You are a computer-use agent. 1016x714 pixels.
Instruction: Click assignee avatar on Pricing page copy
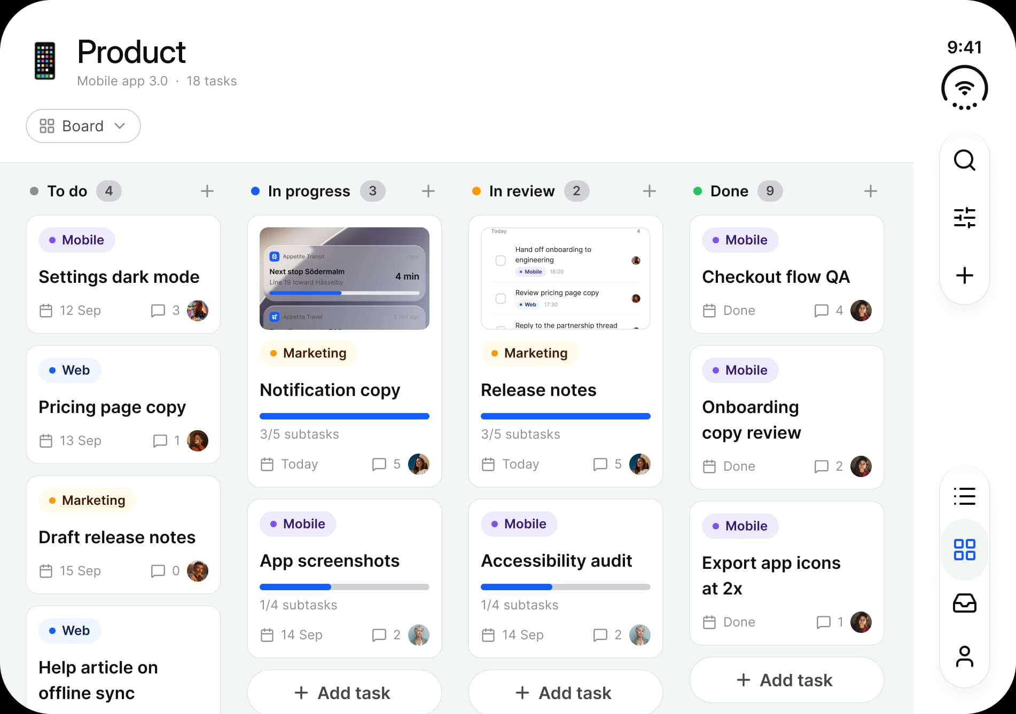click(198, 441)
